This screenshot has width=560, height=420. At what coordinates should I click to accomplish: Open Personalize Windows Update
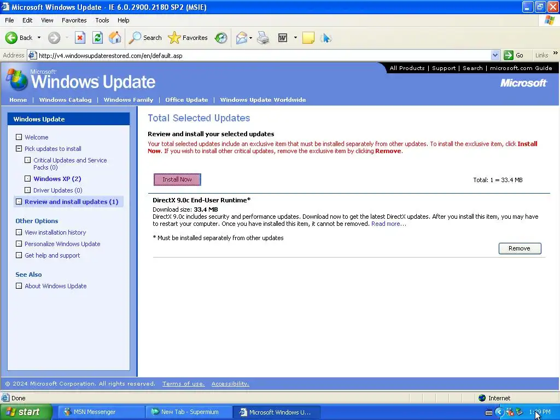pyautogui.click(x=62, y=244)
